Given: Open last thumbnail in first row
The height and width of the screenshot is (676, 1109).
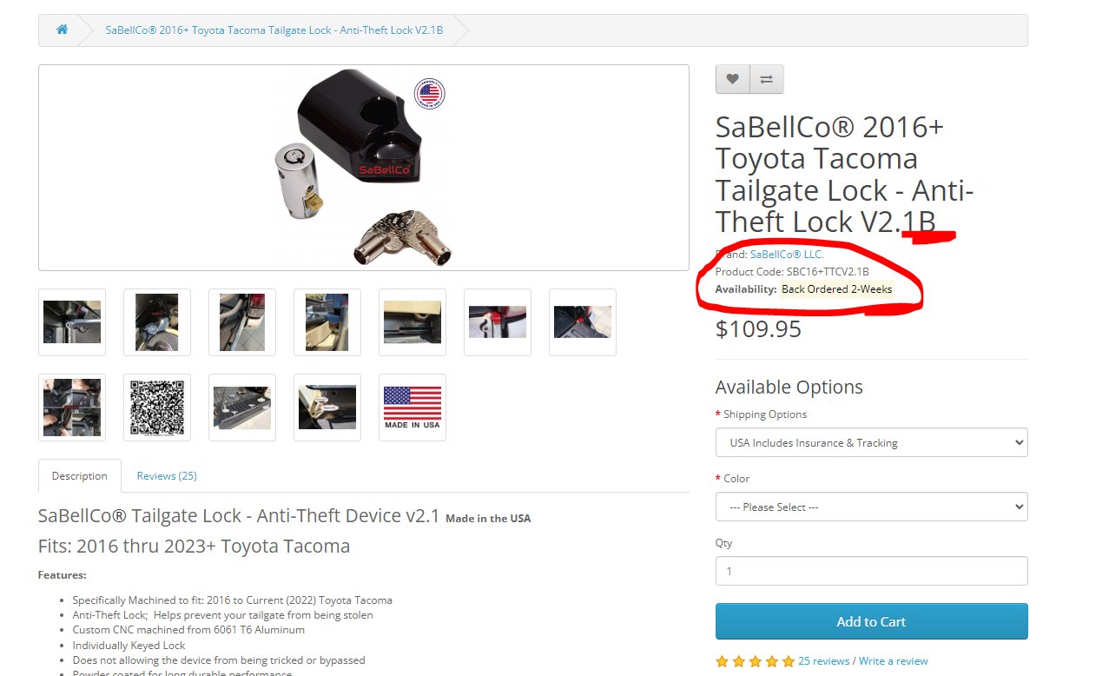Looking at the screenshot, I should click(583, 322).
